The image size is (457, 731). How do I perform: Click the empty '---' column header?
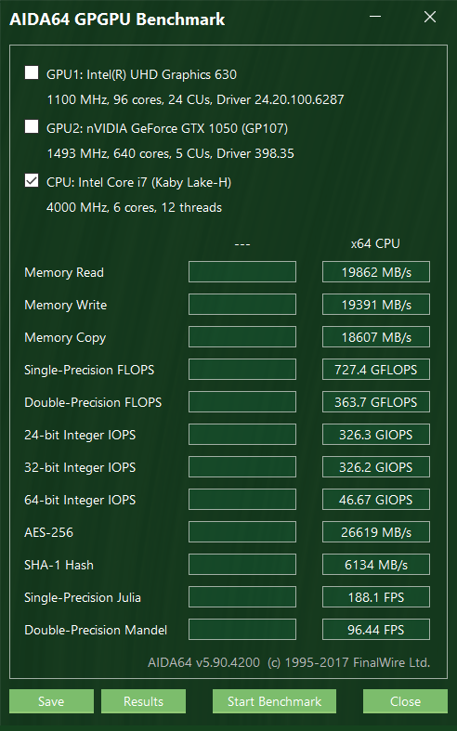coord(242,244)
